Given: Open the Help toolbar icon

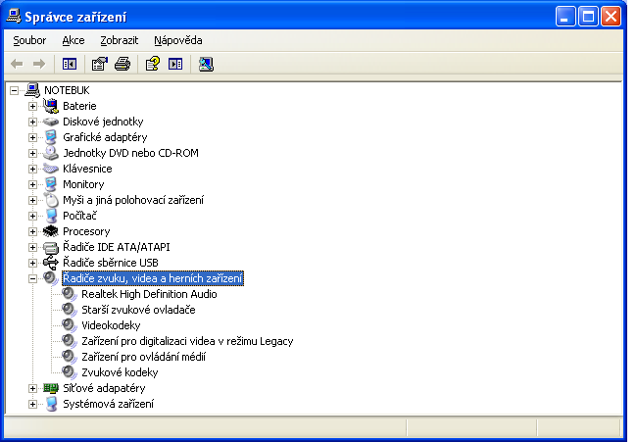Looking at the screenshot, I should click(152, 64).
